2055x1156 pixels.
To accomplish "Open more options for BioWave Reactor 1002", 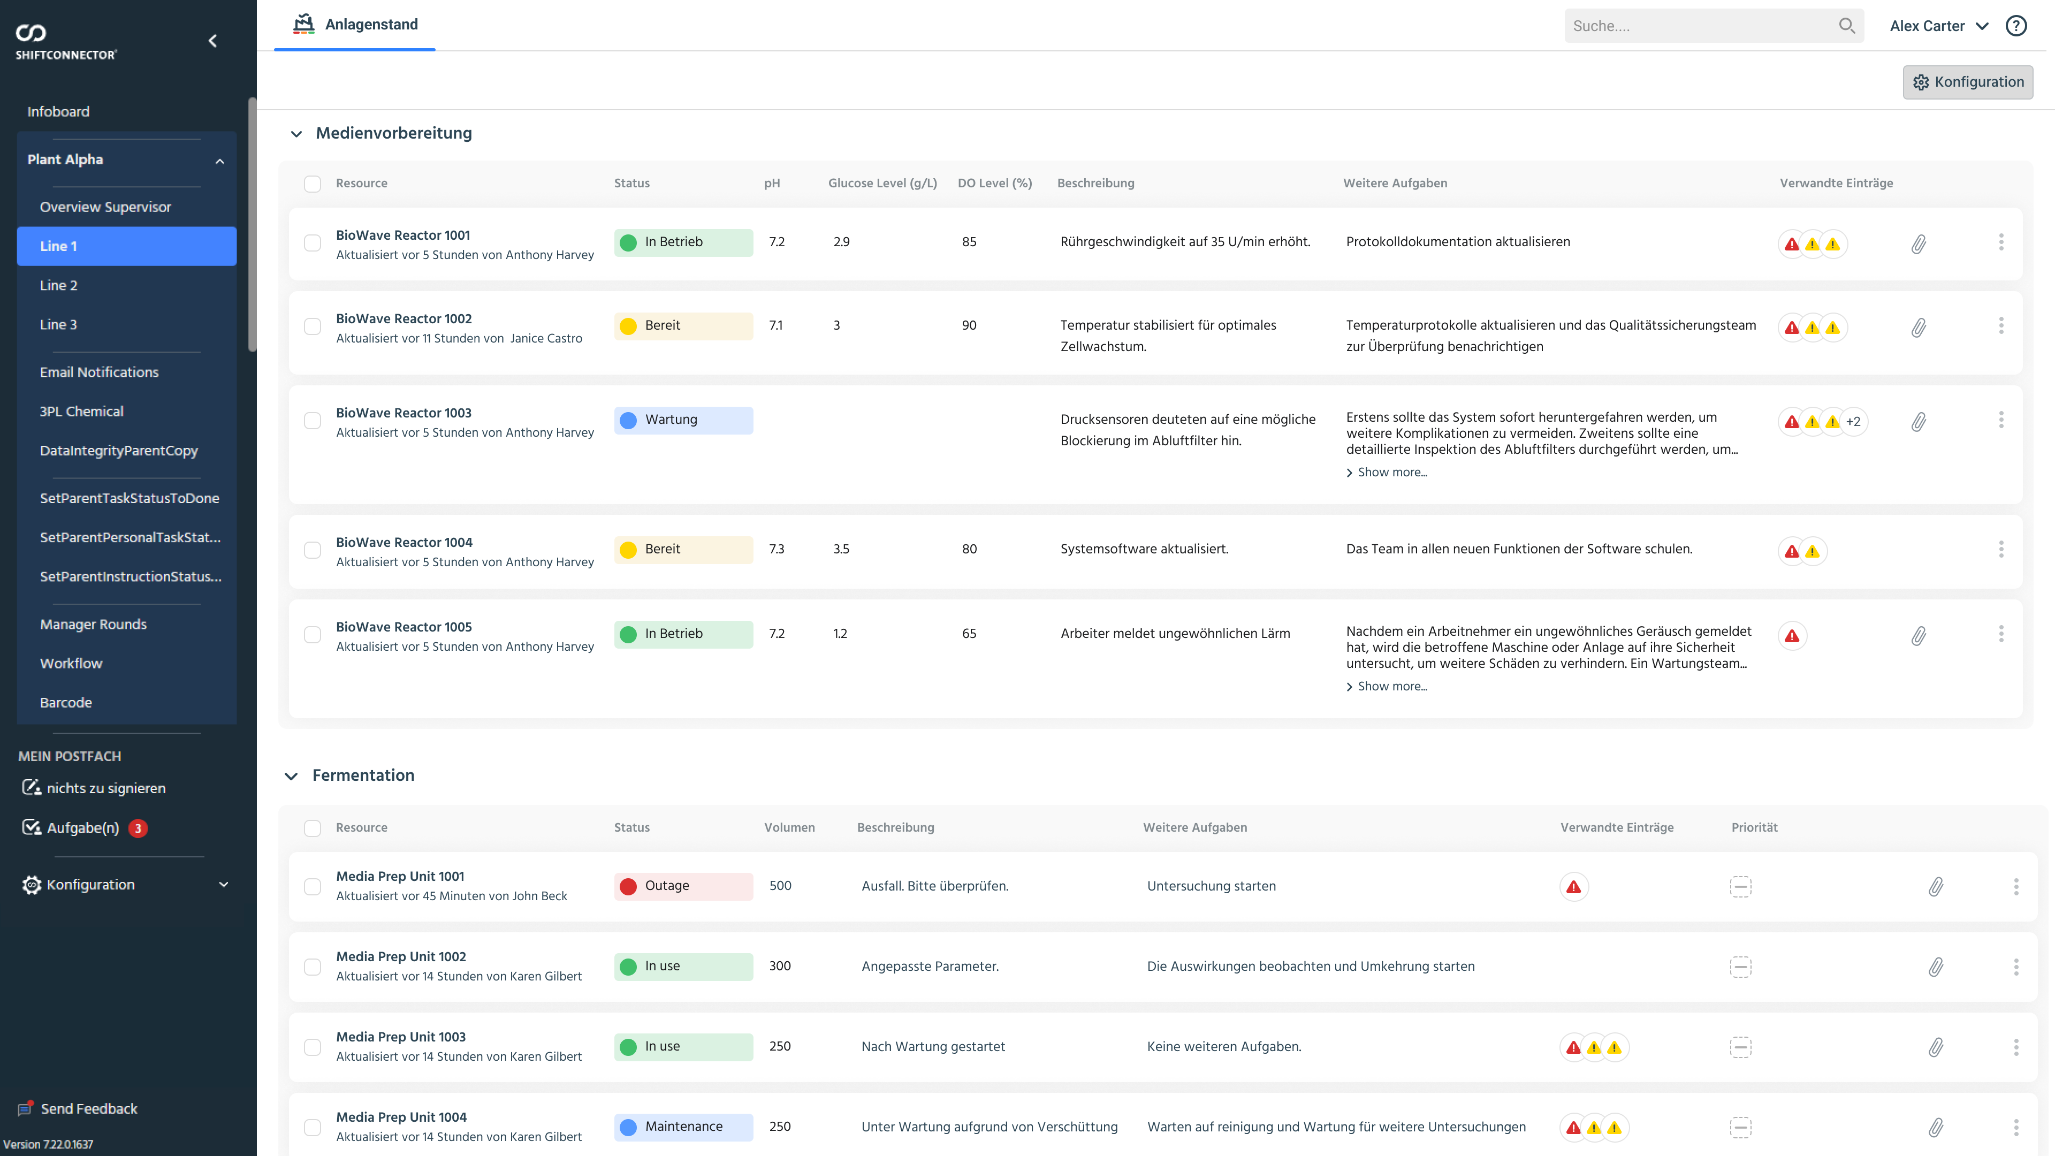I will (2001, 325).
